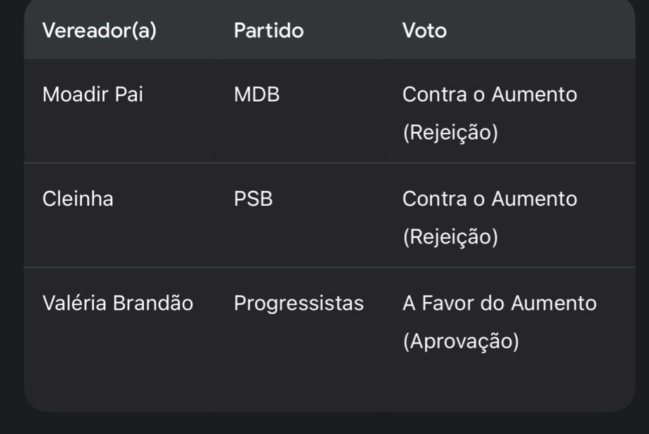Select the "Progressistas" party cell
Viewport: 649px width, 434px height.
click(x=299, y=303)
